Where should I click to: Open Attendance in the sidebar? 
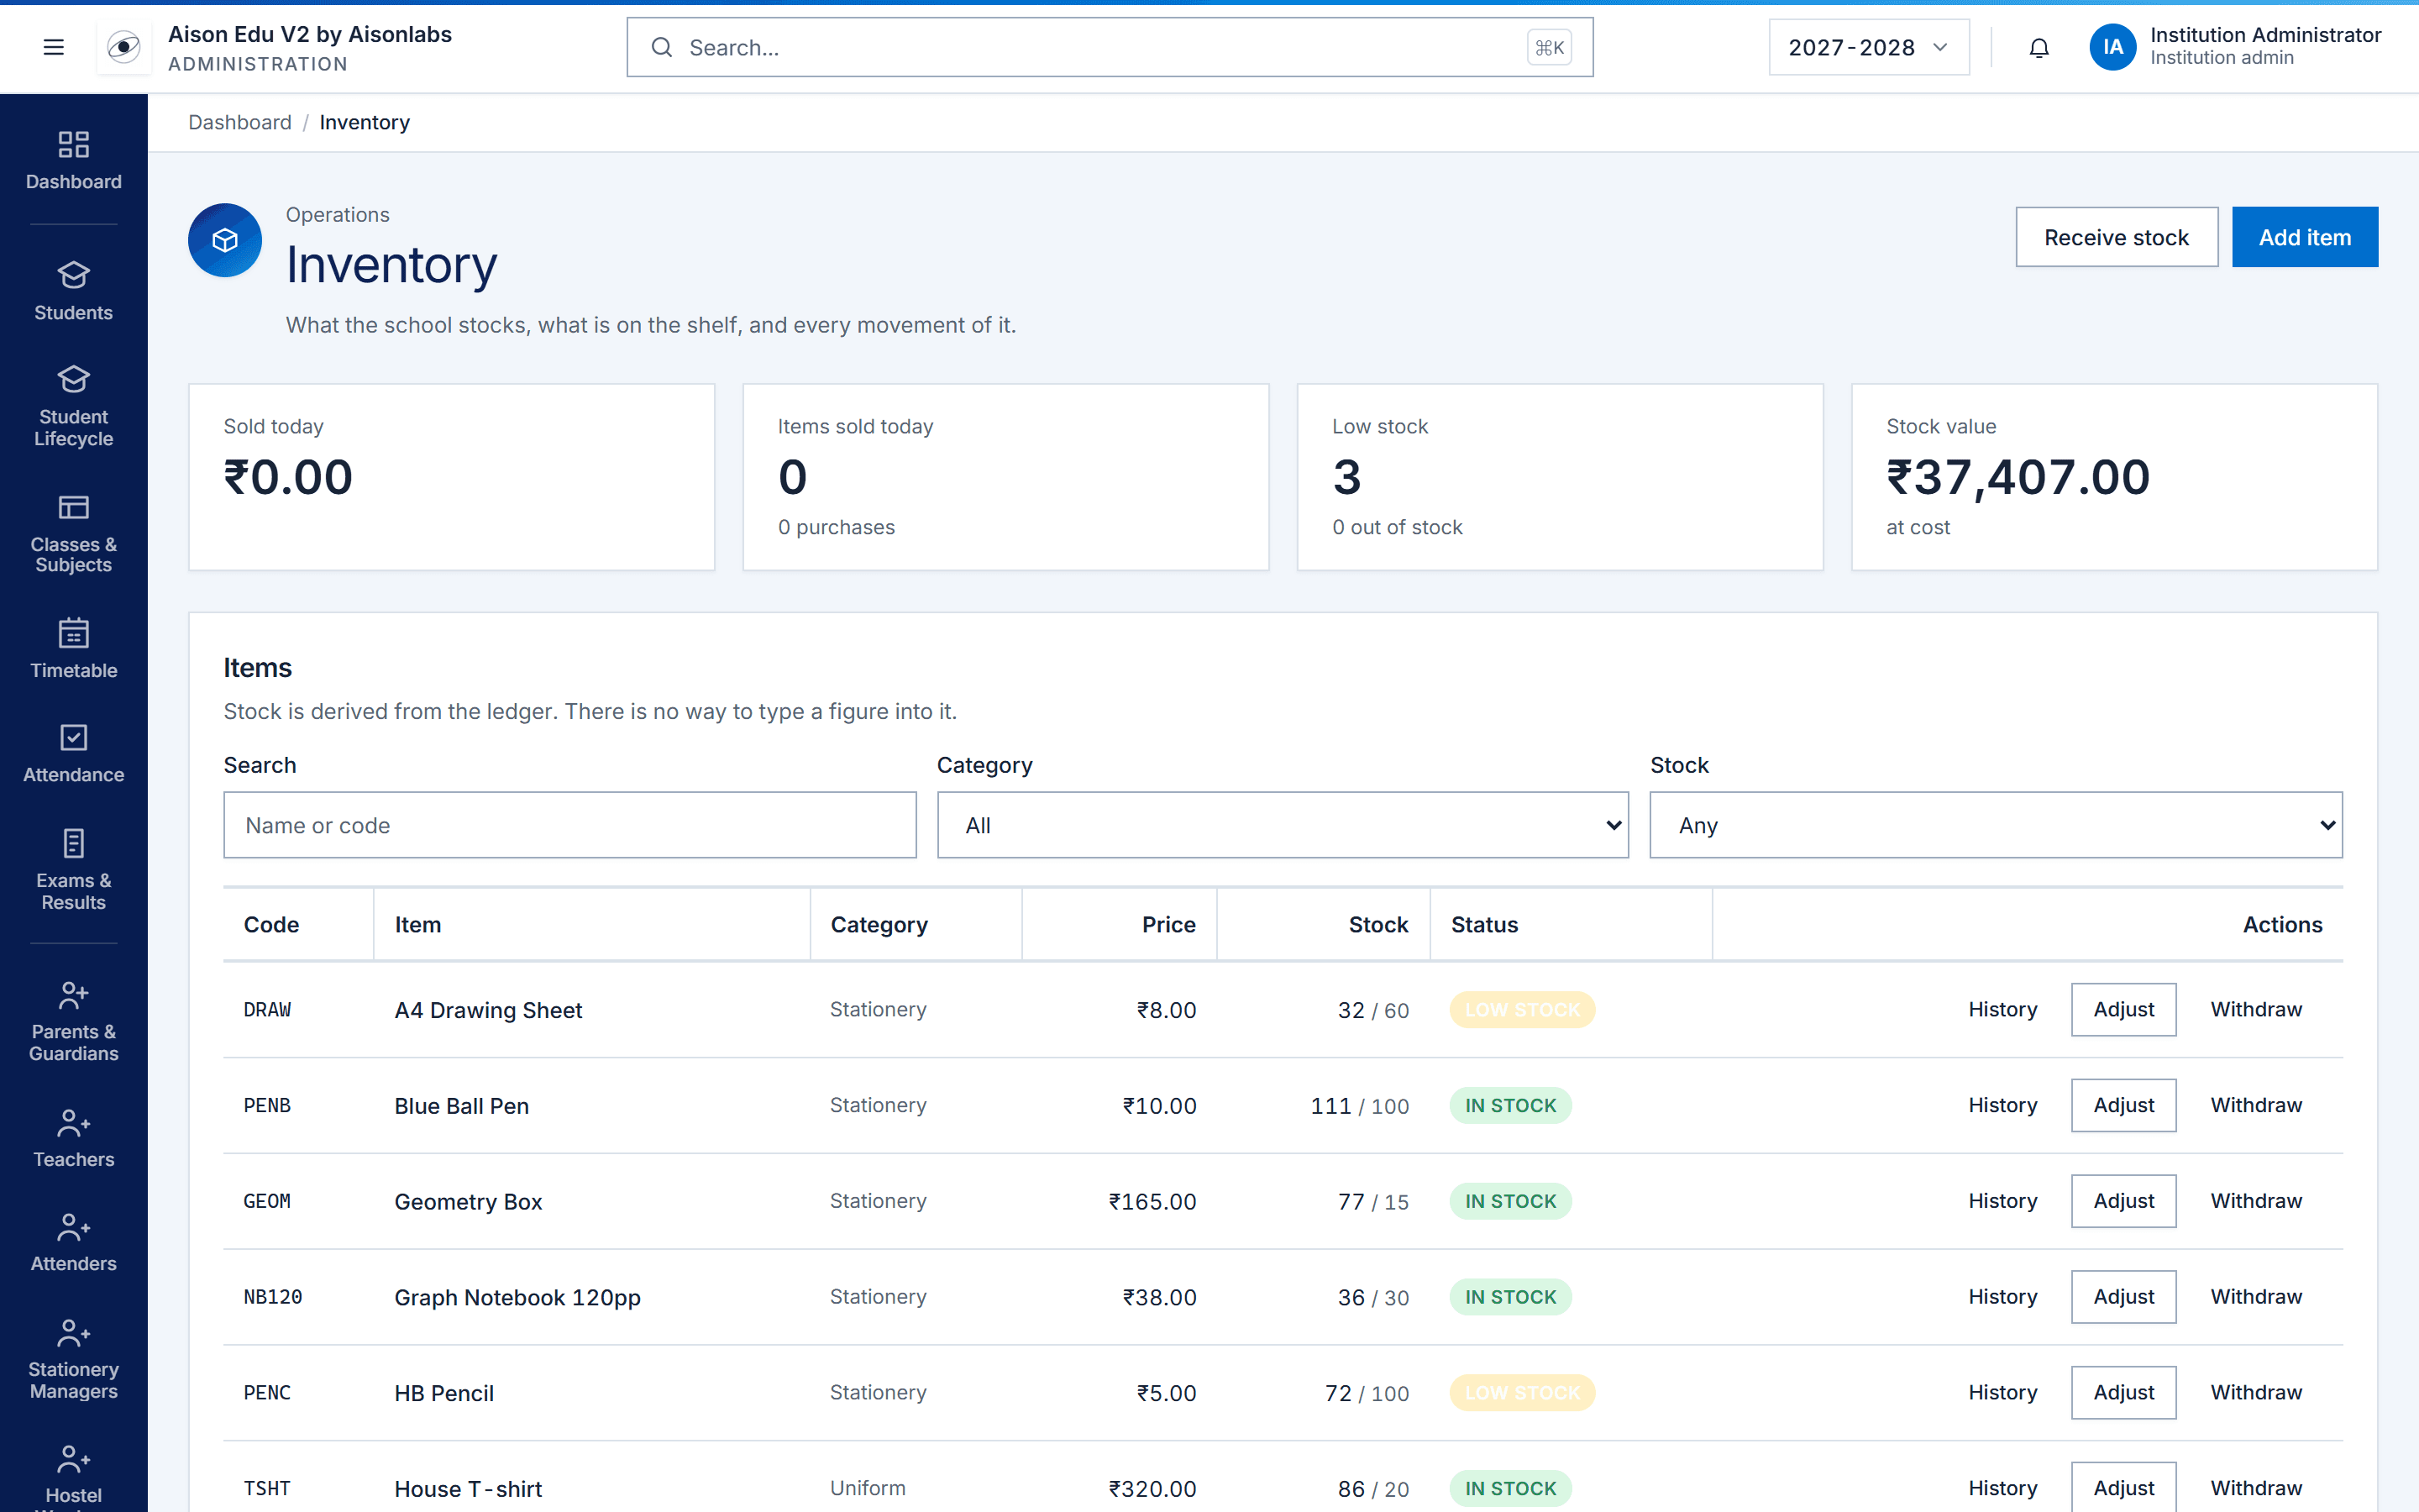tap(74, 753)
